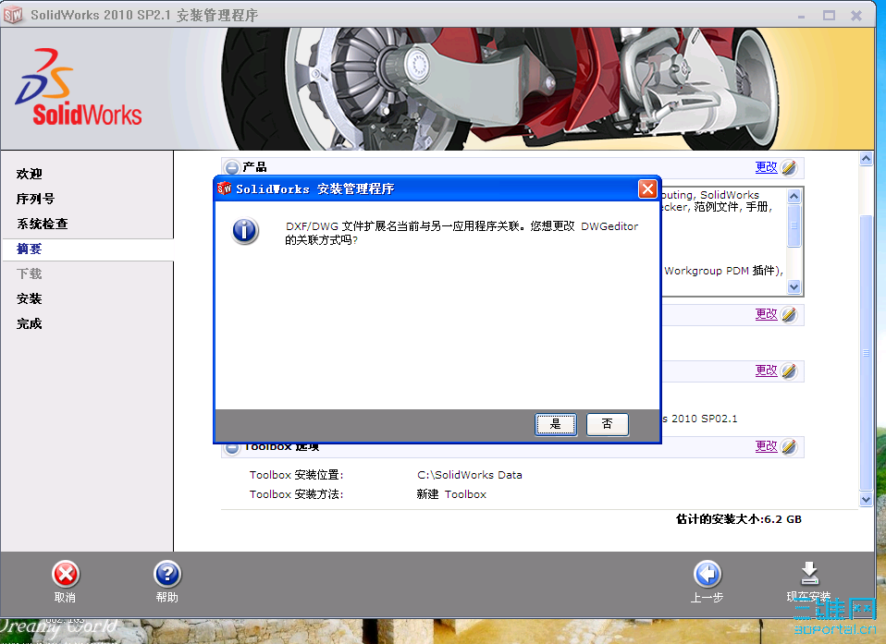Click the product list scrollbar thumb
Screen dimensions: 886x644
(794, 225)
